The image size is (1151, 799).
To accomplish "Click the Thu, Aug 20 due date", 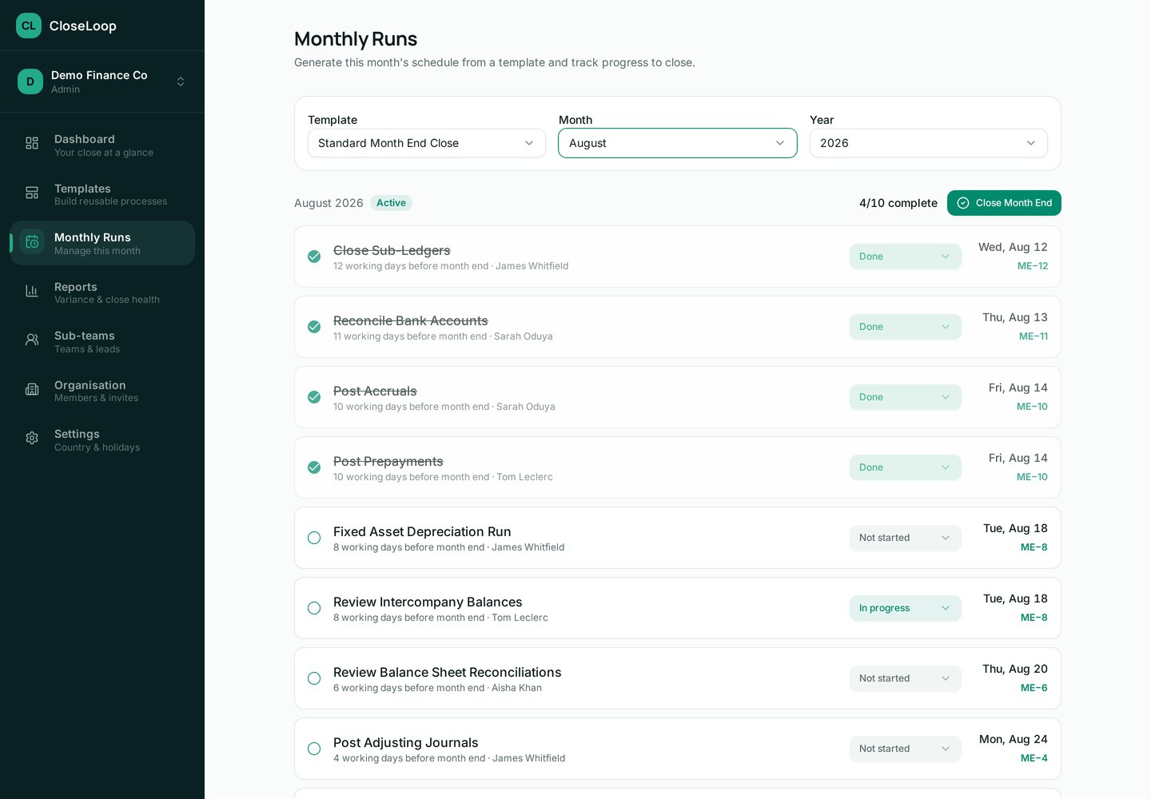I will (x=1015, y=669).
